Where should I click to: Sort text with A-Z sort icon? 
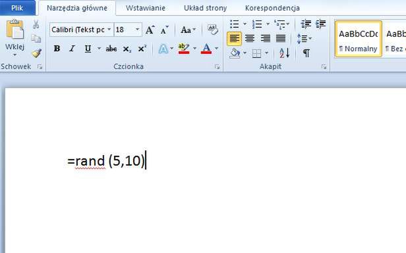pos(285,53)
